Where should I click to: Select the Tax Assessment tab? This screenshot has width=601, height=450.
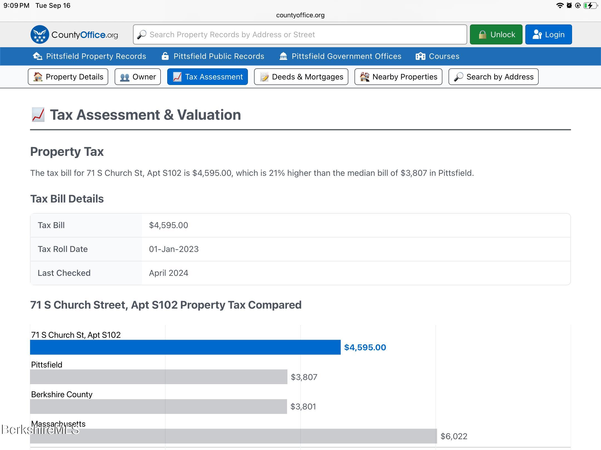coord(208,77)
